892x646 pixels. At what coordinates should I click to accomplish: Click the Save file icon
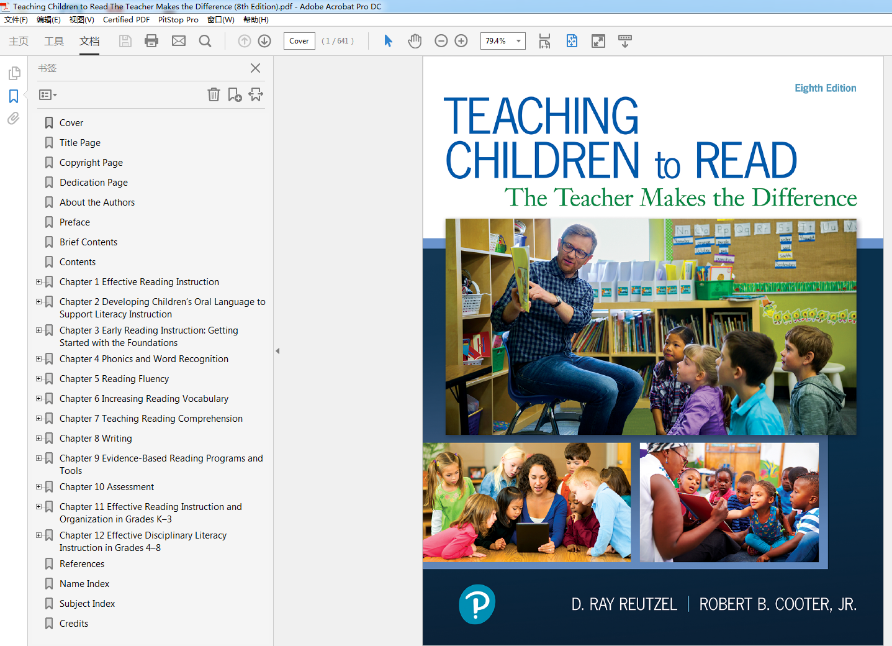(x=125, y=41)
